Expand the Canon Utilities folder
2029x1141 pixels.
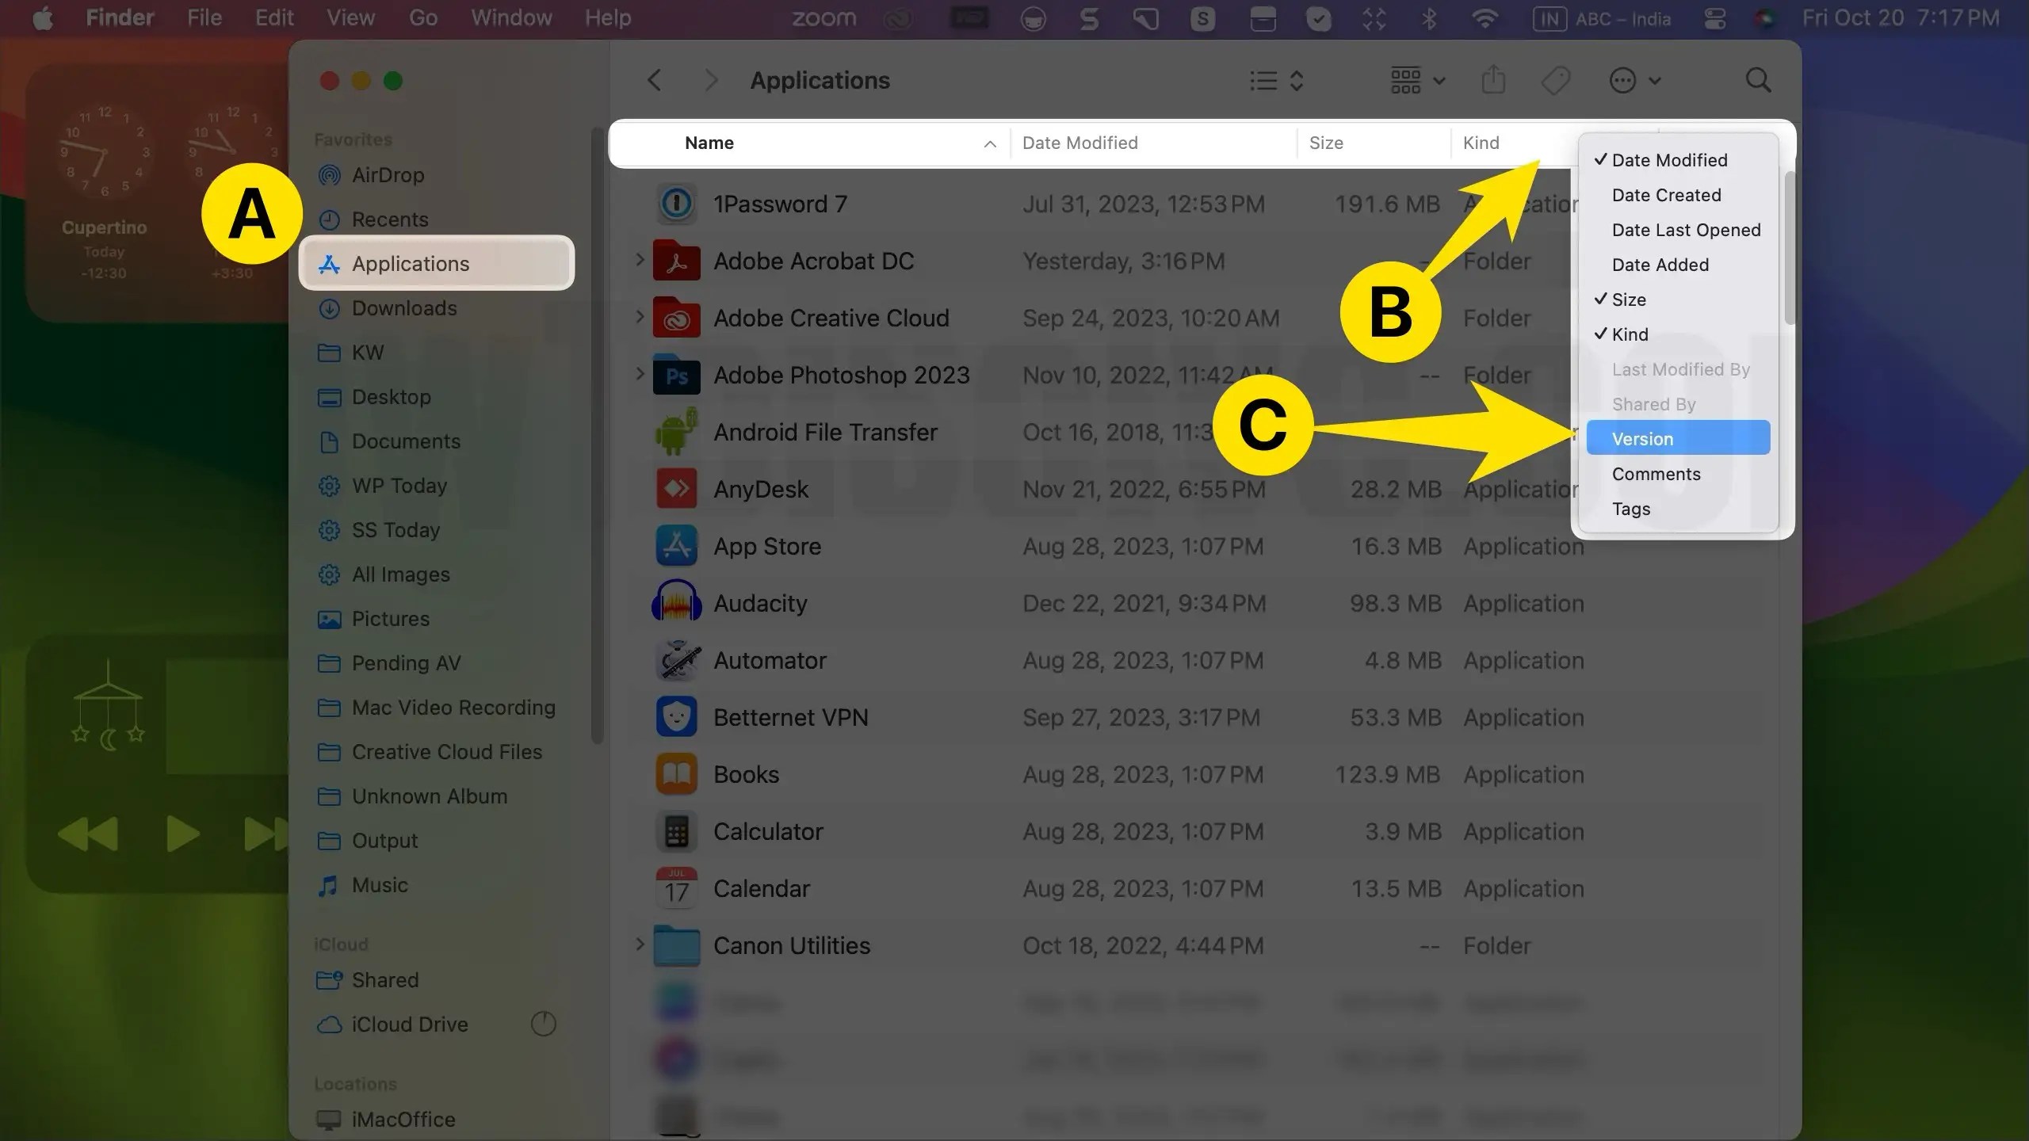pyautogui.click(x=639, y=944)
